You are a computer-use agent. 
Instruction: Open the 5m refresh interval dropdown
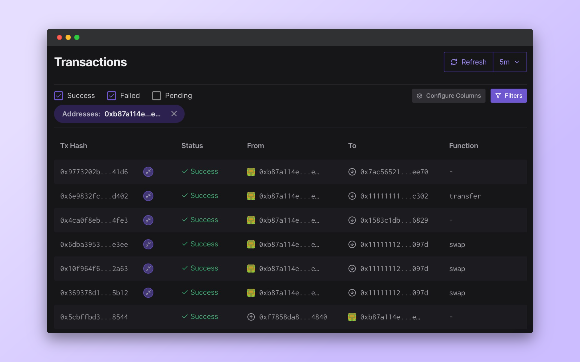click(510, 62)
